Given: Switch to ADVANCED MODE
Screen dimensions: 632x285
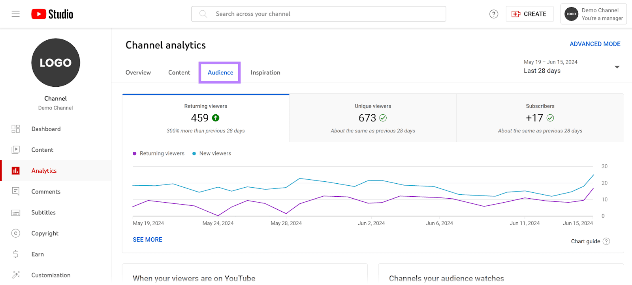Looking at the screenshot, I should [594, 44].
